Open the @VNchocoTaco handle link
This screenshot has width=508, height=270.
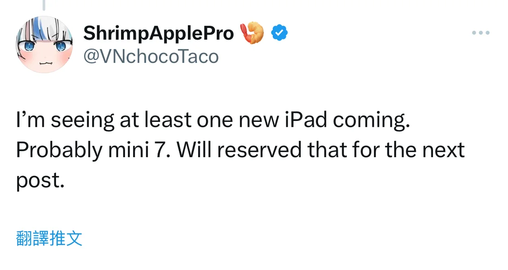coord(151,57)
